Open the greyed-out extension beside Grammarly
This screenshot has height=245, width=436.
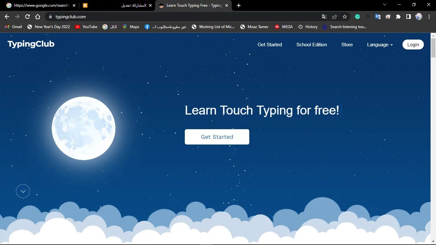(x=368, y=17)
